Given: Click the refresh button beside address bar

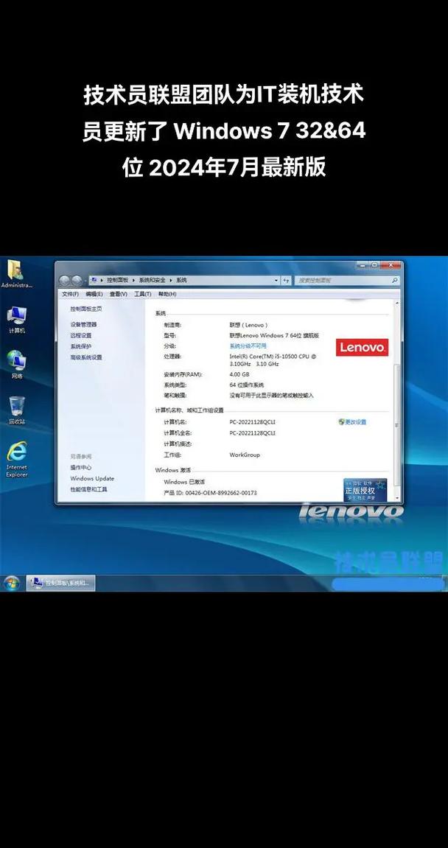Looking at the screenshot, I should [x=286, y=281].
